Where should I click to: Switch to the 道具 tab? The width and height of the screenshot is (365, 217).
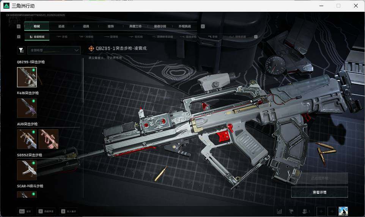point(86,26)
